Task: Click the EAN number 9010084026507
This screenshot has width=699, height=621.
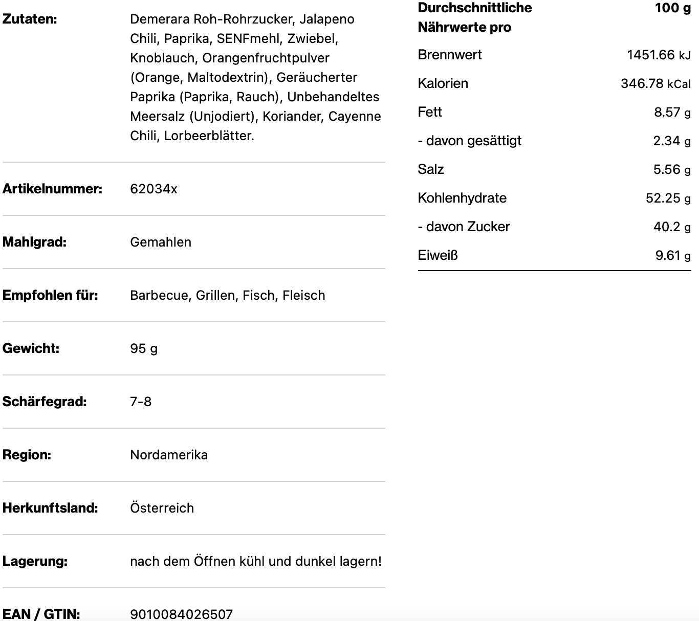Action: click(181, 614)
